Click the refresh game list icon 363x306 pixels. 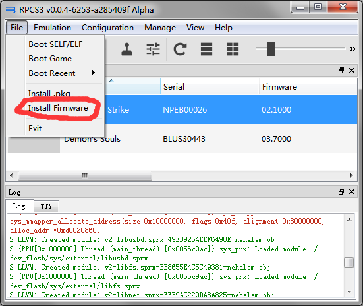[x=180, y=49]
